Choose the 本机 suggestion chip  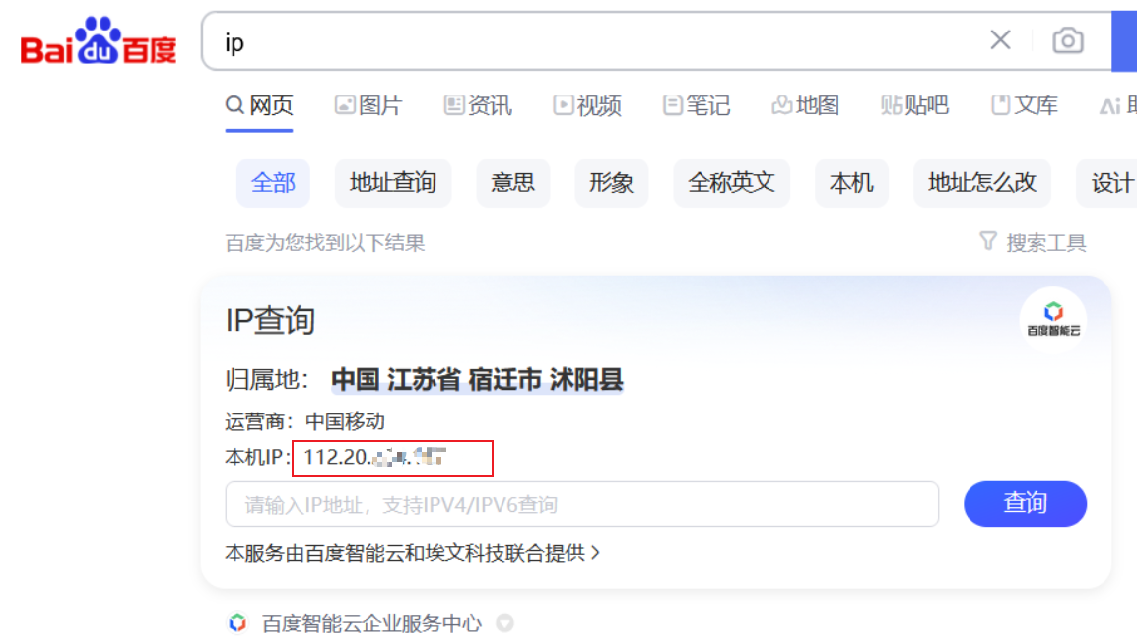(851, 183)
